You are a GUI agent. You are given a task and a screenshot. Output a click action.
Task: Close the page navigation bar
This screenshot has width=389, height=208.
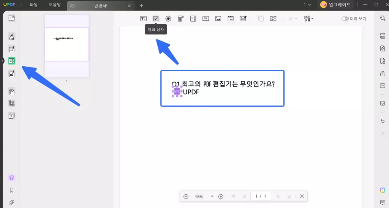(302, 196)
